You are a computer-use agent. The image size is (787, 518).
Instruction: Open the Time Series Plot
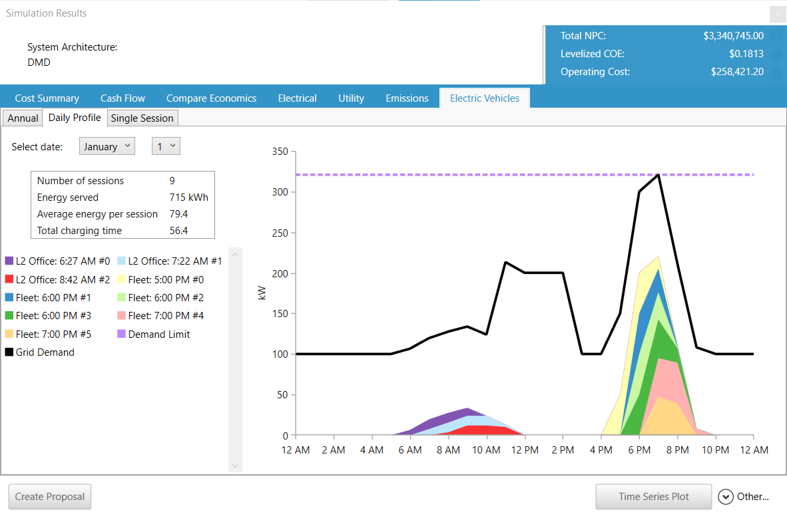[653, 497]
